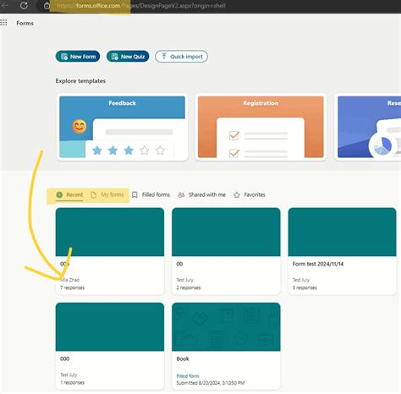Screen dimensions: 401x394
Task: Click the document icon beside My forms
Action: tap(94, 194)
